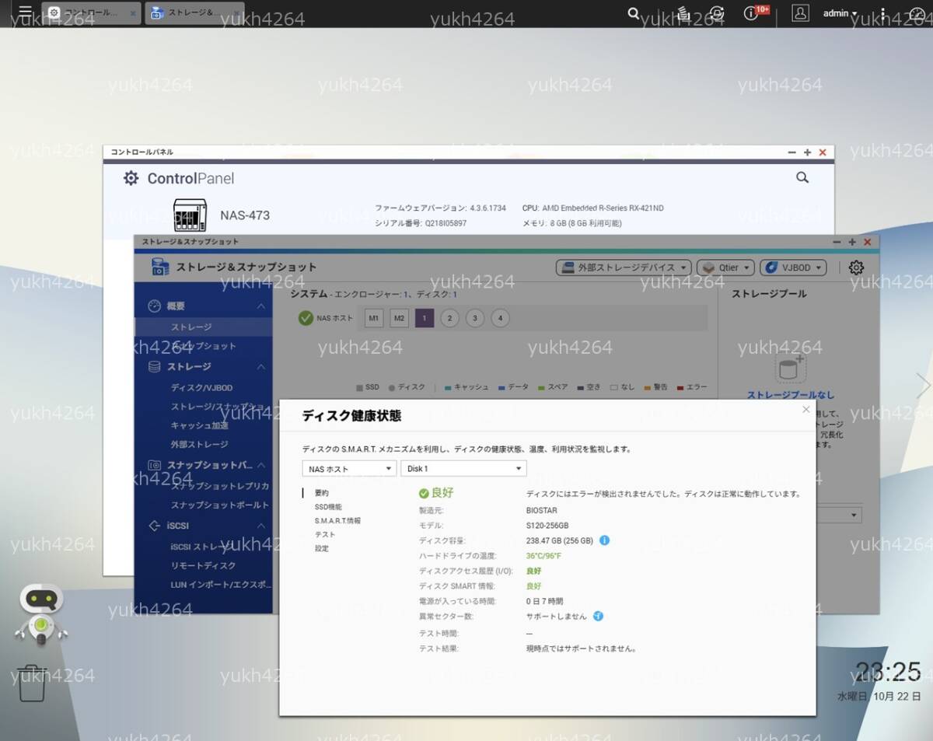Select disk slot 3 in enclosure view
Screen dimensions: 933x741
[475, 318]
